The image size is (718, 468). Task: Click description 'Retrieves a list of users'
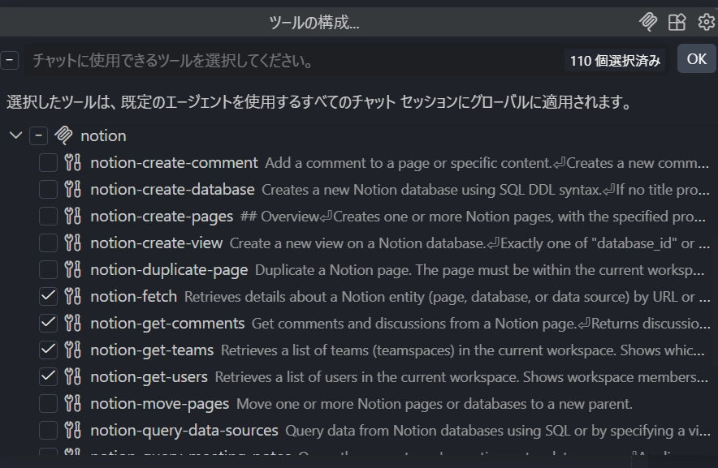point(461,377)
